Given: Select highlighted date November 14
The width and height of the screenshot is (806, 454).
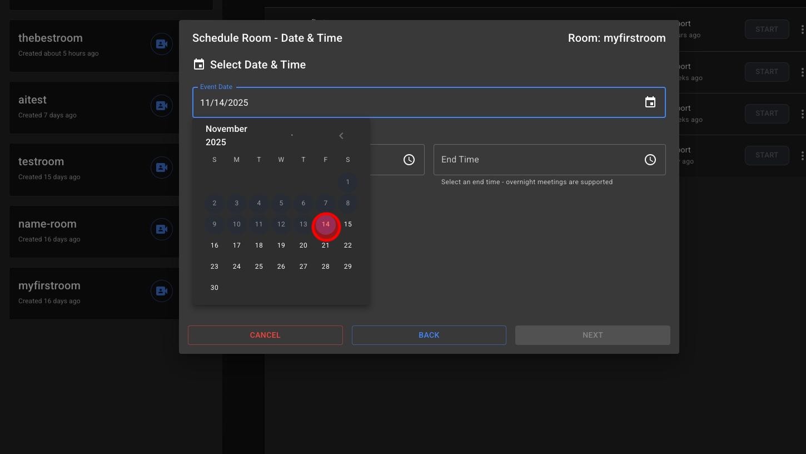Looking at the screenshot, I should tap(326, 224).
